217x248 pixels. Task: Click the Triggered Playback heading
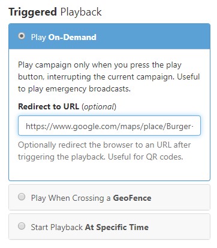(x=55, y=12)
